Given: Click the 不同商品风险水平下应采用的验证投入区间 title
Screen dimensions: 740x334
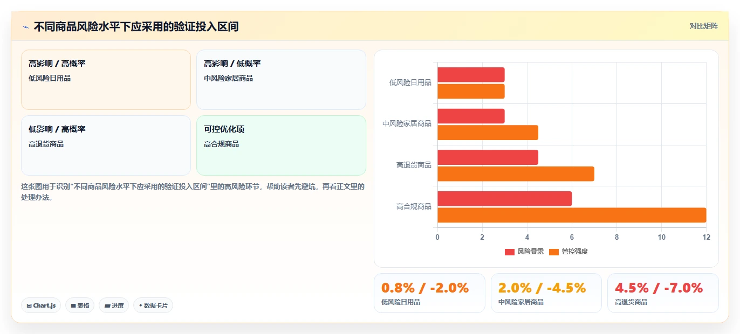Looking at the screenshot, I should point(136,26).
